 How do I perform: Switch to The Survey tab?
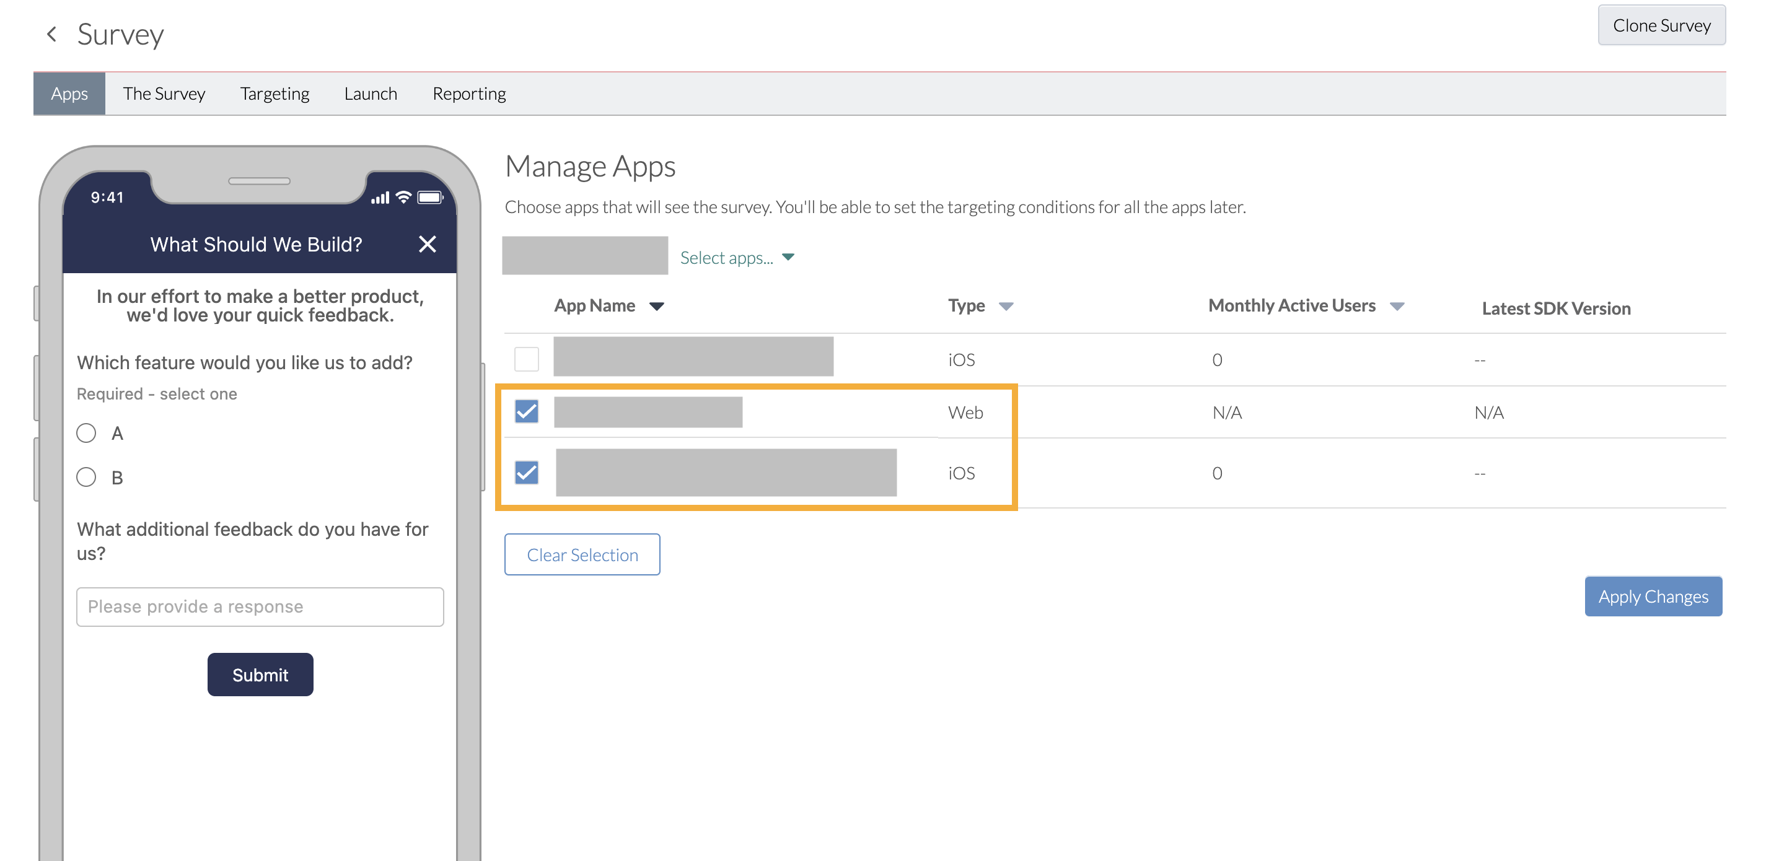[x=164, y=94]
